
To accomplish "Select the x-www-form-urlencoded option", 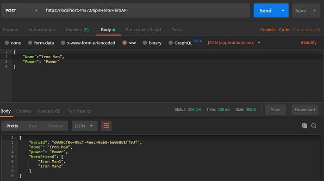I will [x=88, y=43].
